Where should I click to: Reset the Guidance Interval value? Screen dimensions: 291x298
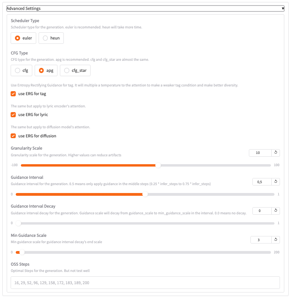(x=276, y=182)
